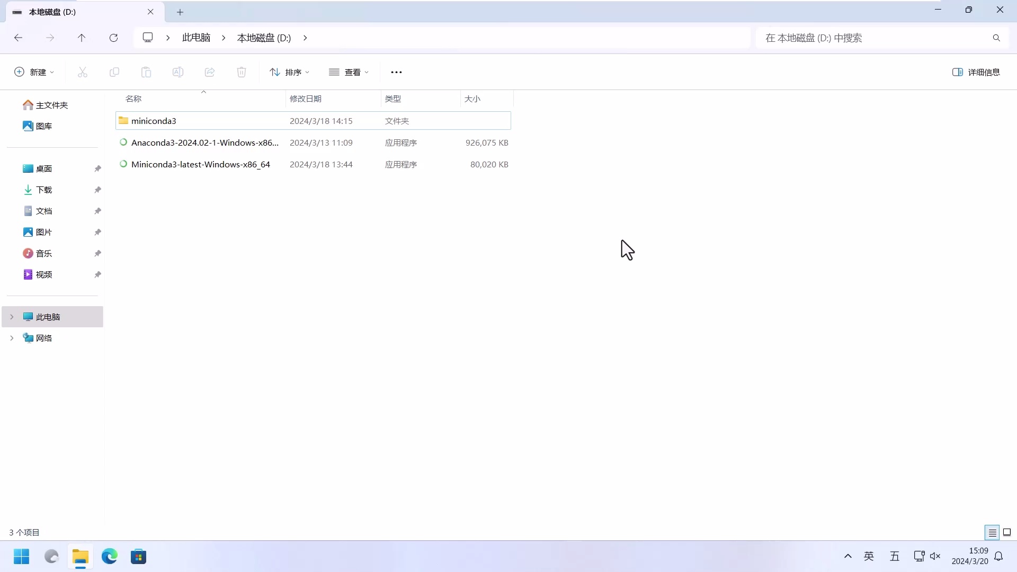Click the Delete trash can icon
The width and height of the screenshot is (1017, 572).
(242, 72)
